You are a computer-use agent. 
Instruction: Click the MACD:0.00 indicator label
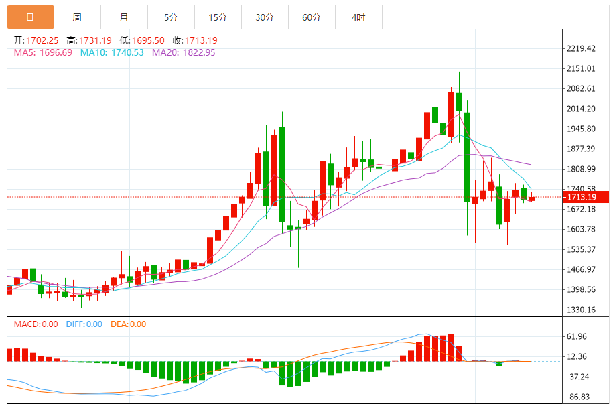coord(36,324)
